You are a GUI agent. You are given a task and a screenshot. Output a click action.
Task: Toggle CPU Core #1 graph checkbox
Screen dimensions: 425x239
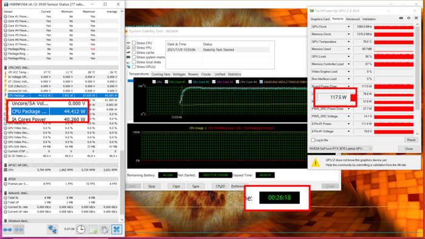166,82
